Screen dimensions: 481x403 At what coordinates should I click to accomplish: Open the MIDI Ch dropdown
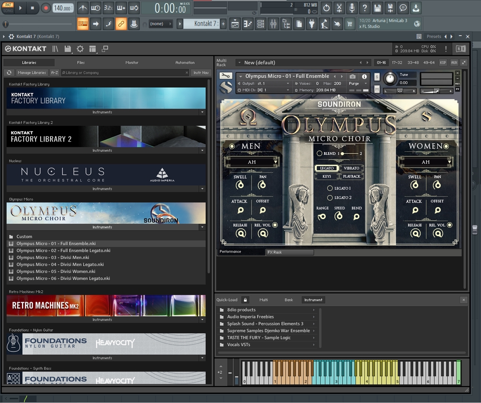(264, 90)
